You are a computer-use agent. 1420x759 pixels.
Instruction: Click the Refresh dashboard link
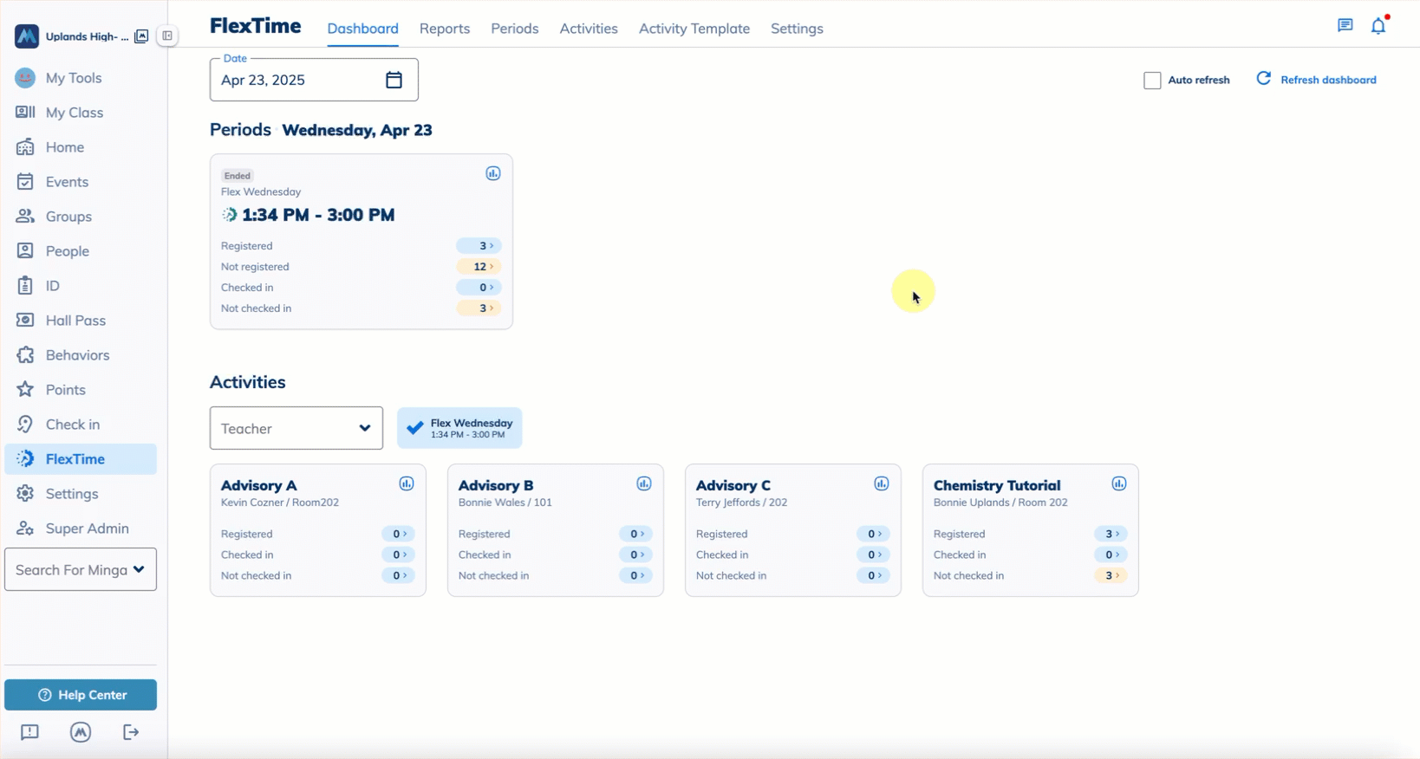1316,80
